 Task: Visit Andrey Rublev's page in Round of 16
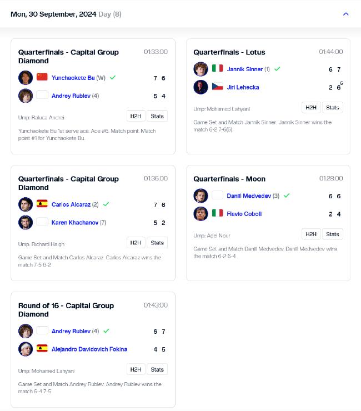pos(71,331)
